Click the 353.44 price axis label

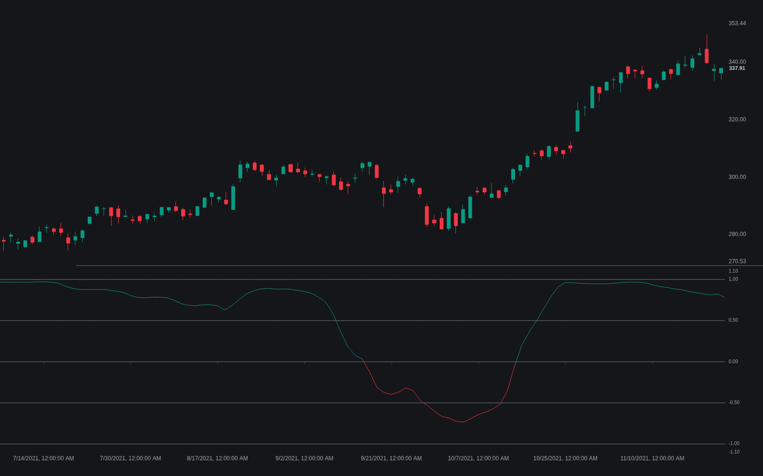[x=737, y=23]
